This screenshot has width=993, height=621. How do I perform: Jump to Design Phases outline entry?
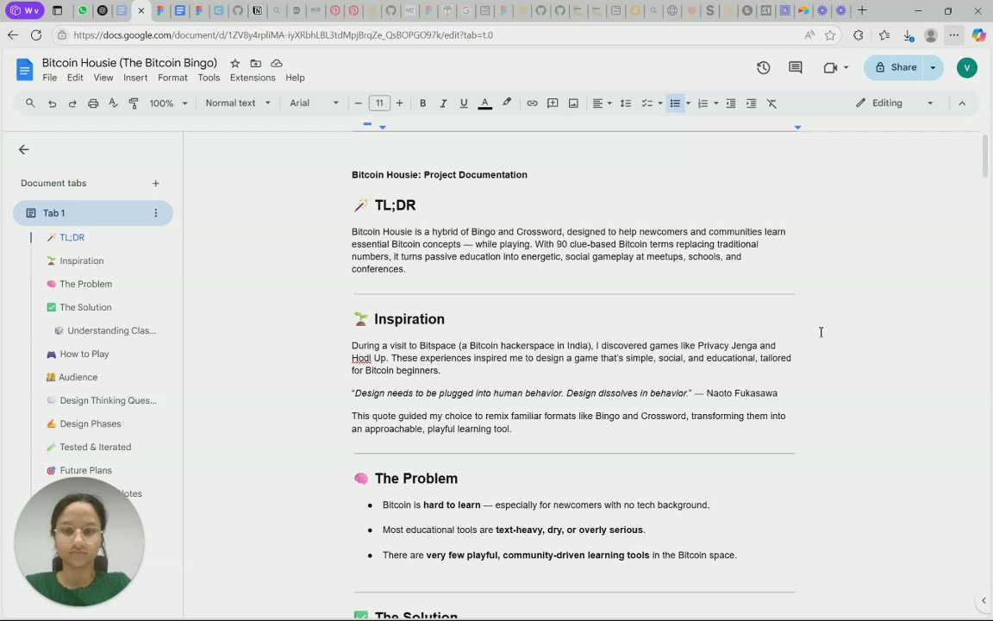(x=90, y=423)
